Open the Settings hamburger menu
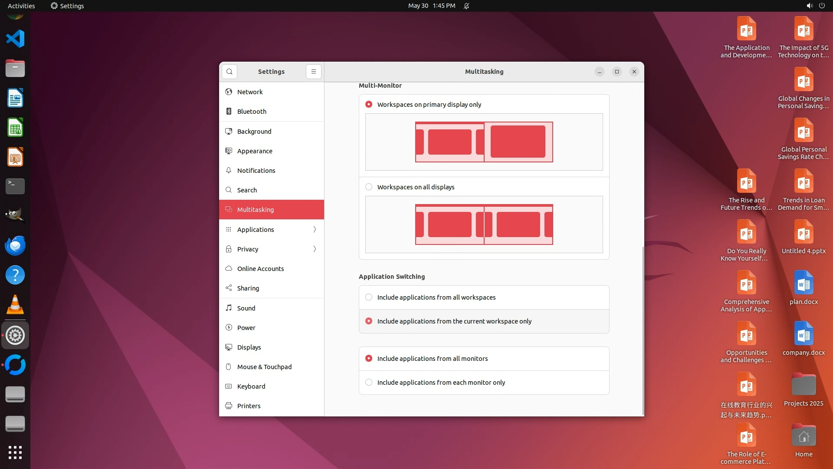 click(314, 72)
